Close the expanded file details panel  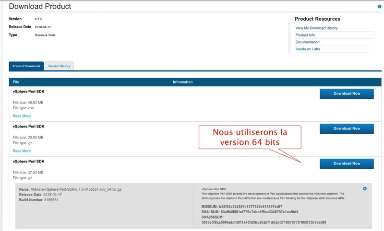(x=365, y=189)
